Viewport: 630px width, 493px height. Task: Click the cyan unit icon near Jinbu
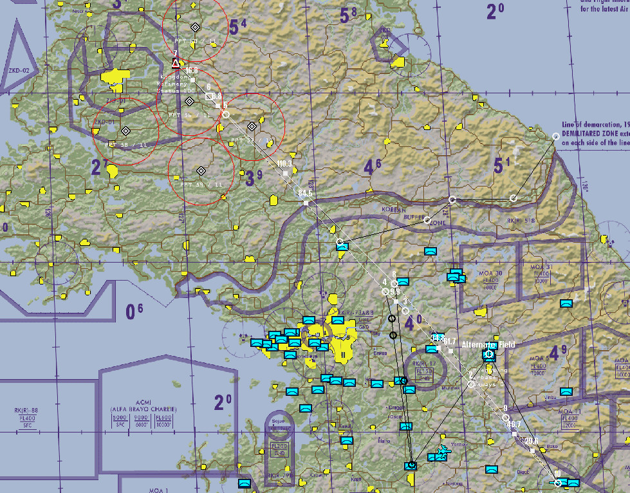[566, 391]
